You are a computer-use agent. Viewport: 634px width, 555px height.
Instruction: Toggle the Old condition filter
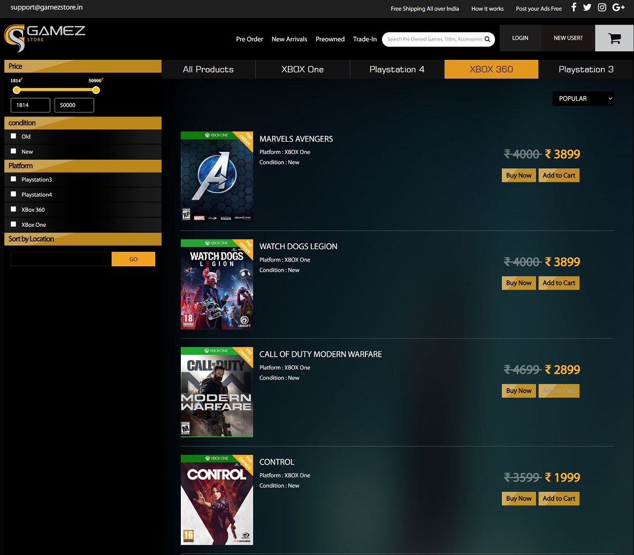point(13,136)
